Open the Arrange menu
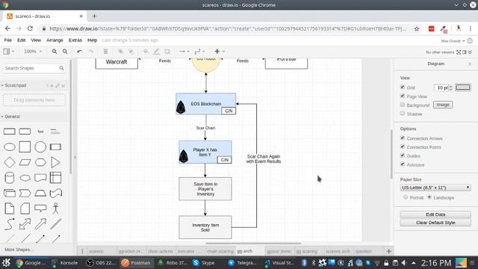The width and height of the screenshot is (478, 269). pyautogui.click(x=55, y=40)
